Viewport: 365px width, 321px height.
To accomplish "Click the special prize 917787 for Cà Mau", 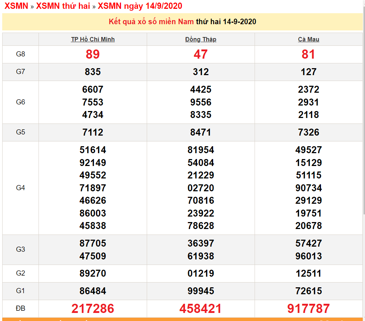I will click(x=309, y=308).
